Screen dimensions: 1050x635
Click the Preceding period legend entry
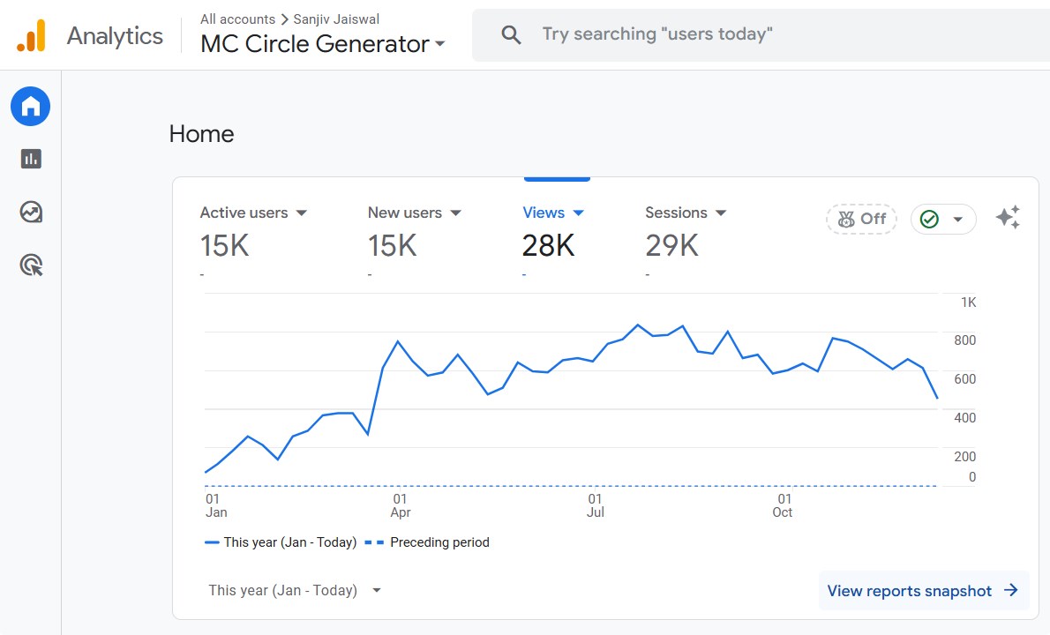(x=427, y=542)
